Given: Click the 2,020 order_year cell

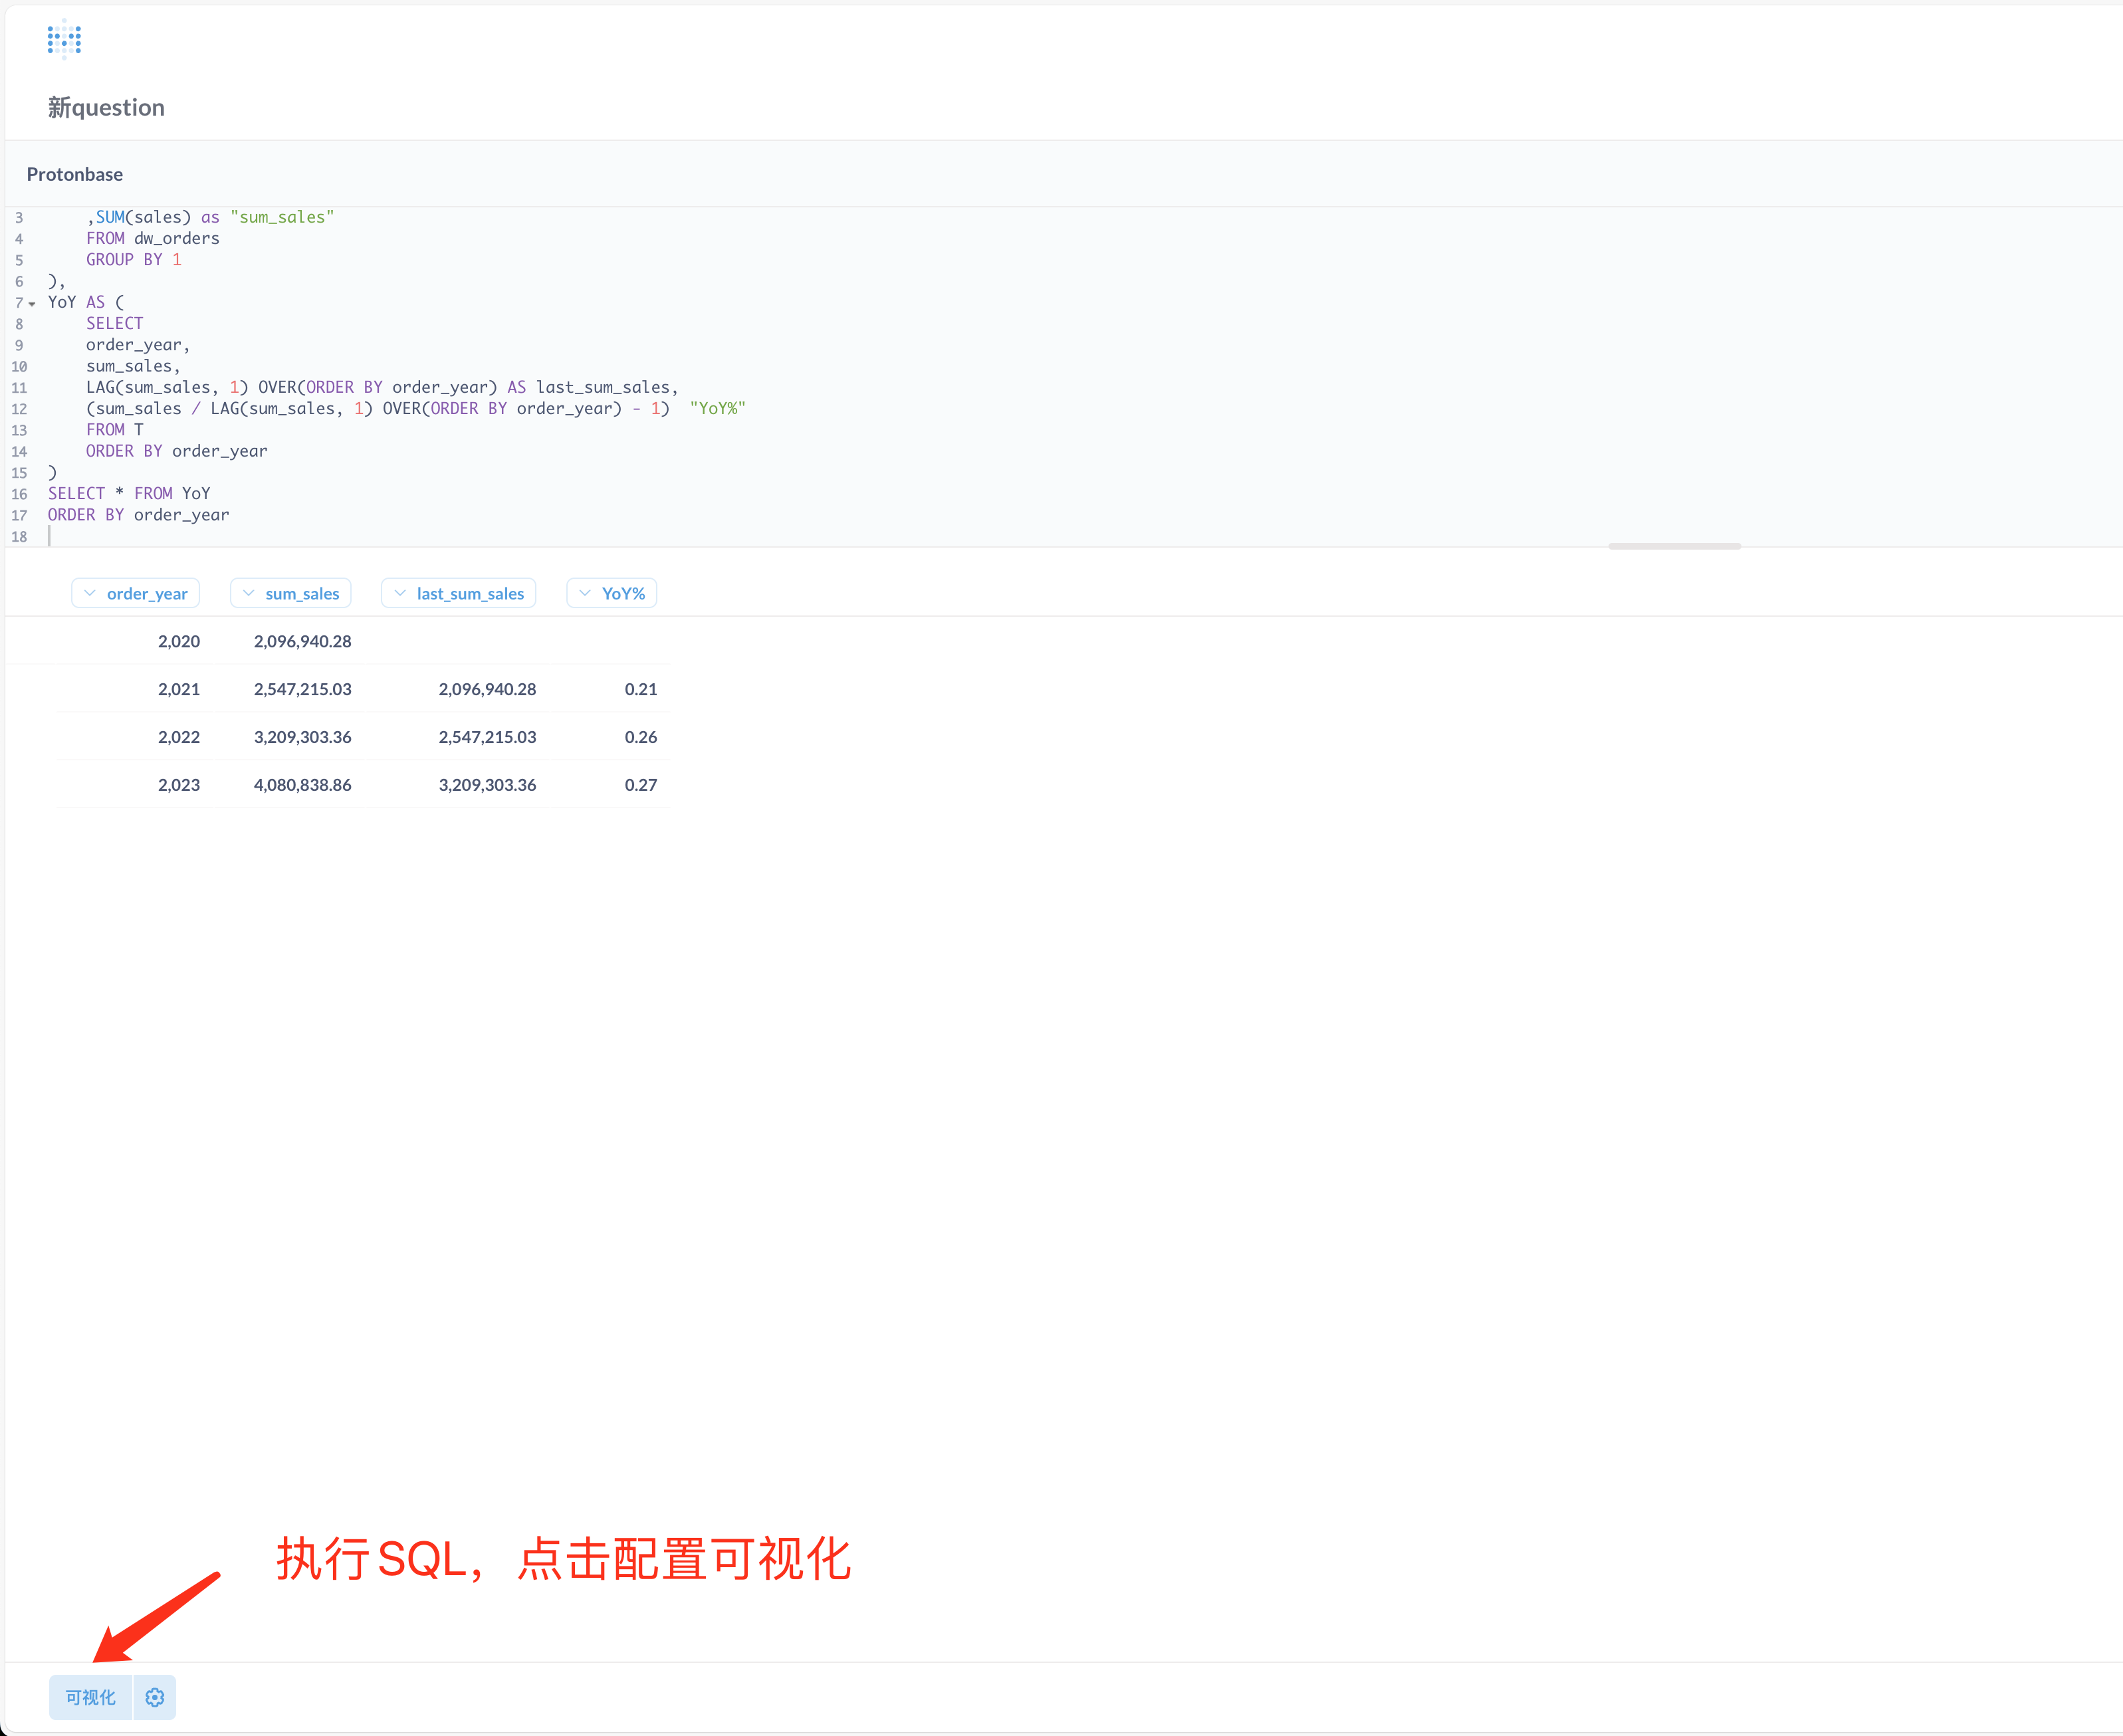Looking at the screenshot, I should 179,641.
